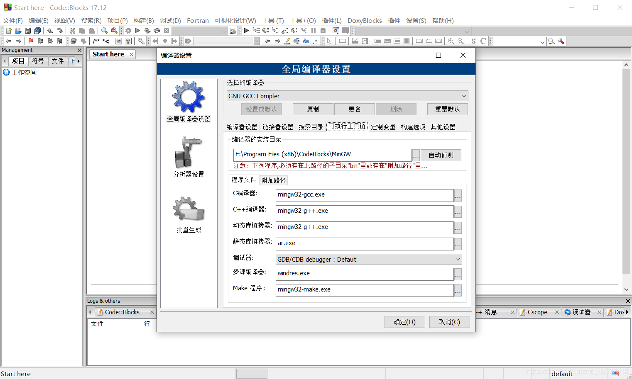Click the Replace search icon
Screen dimensions: 632x379
point(114,31)
